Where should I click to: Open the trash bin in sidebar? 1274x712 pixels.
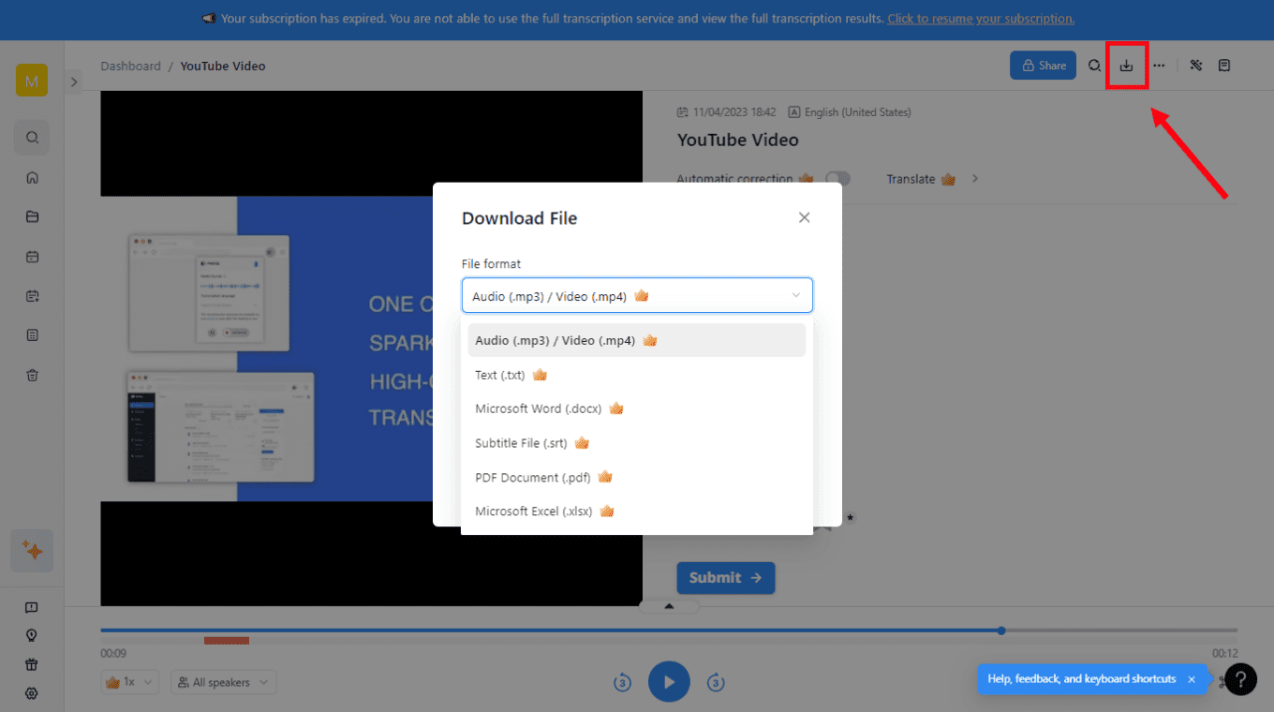click(32, 375)
